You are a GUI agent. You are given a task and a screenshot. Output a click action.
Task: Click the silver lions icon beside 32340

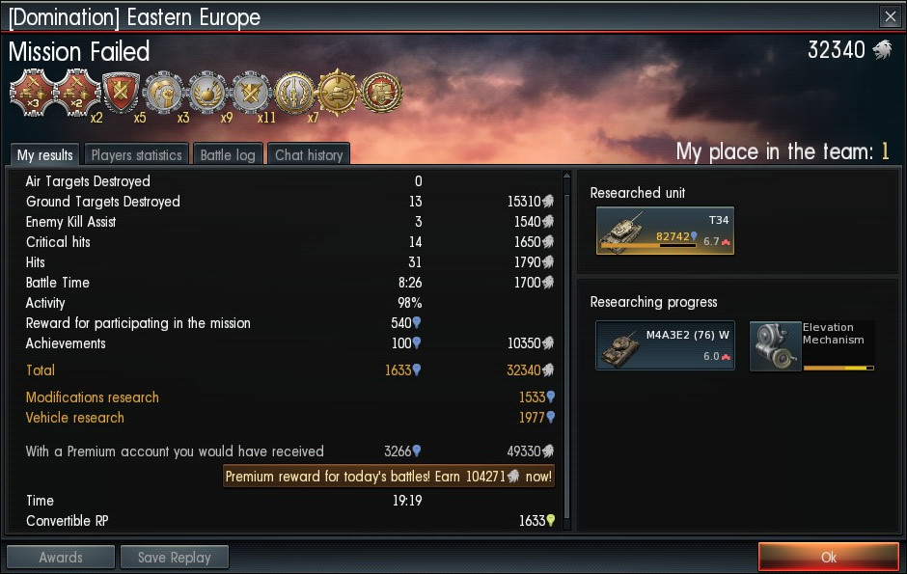pyautogui.click(x=882, y=50)
